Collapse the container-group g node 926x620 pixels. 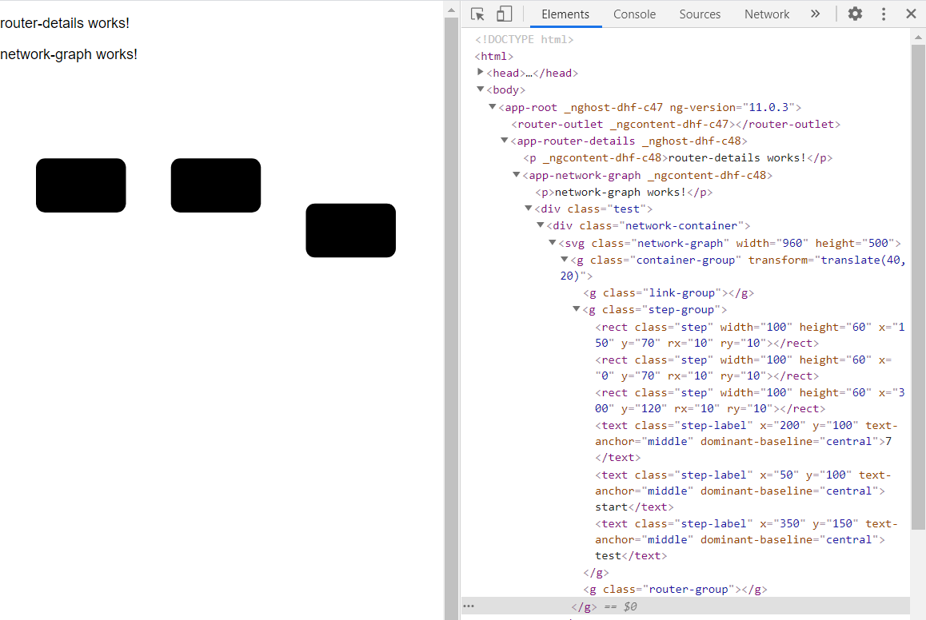pos(565,260)
